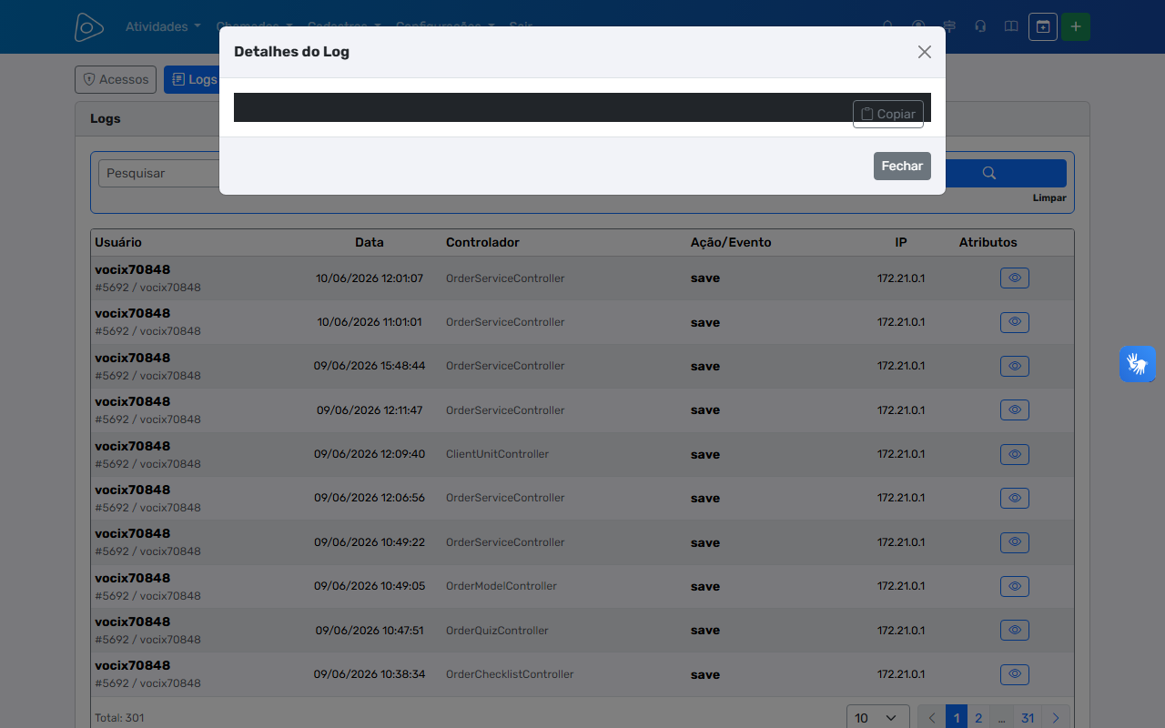View attributes of the OrderQuizController log
1165x728 pixels.
click(1015, 630)
